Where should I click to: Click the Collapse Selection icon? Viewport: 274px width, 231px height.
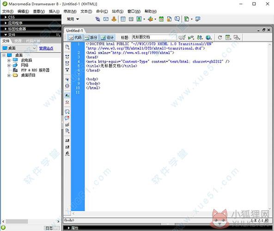click(67, 63)
